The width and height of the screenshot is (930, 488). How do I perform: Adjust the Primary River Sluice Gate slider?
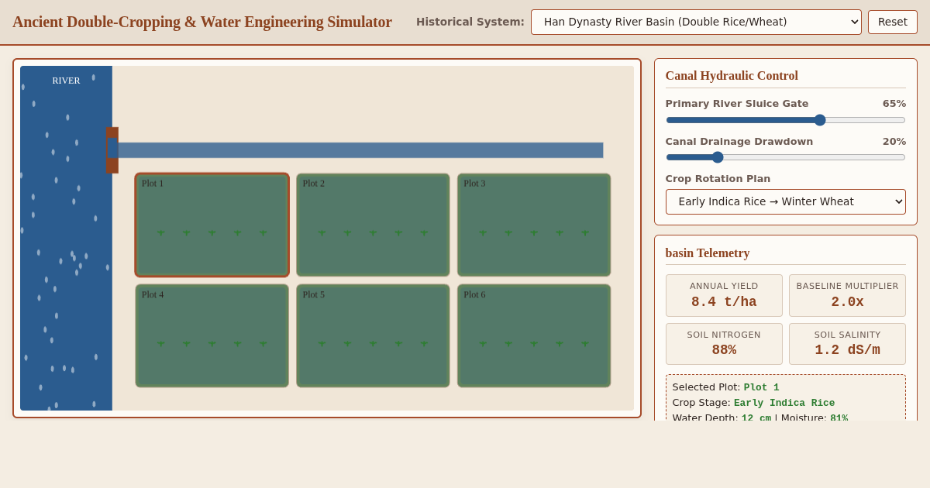tap(785, 120)
